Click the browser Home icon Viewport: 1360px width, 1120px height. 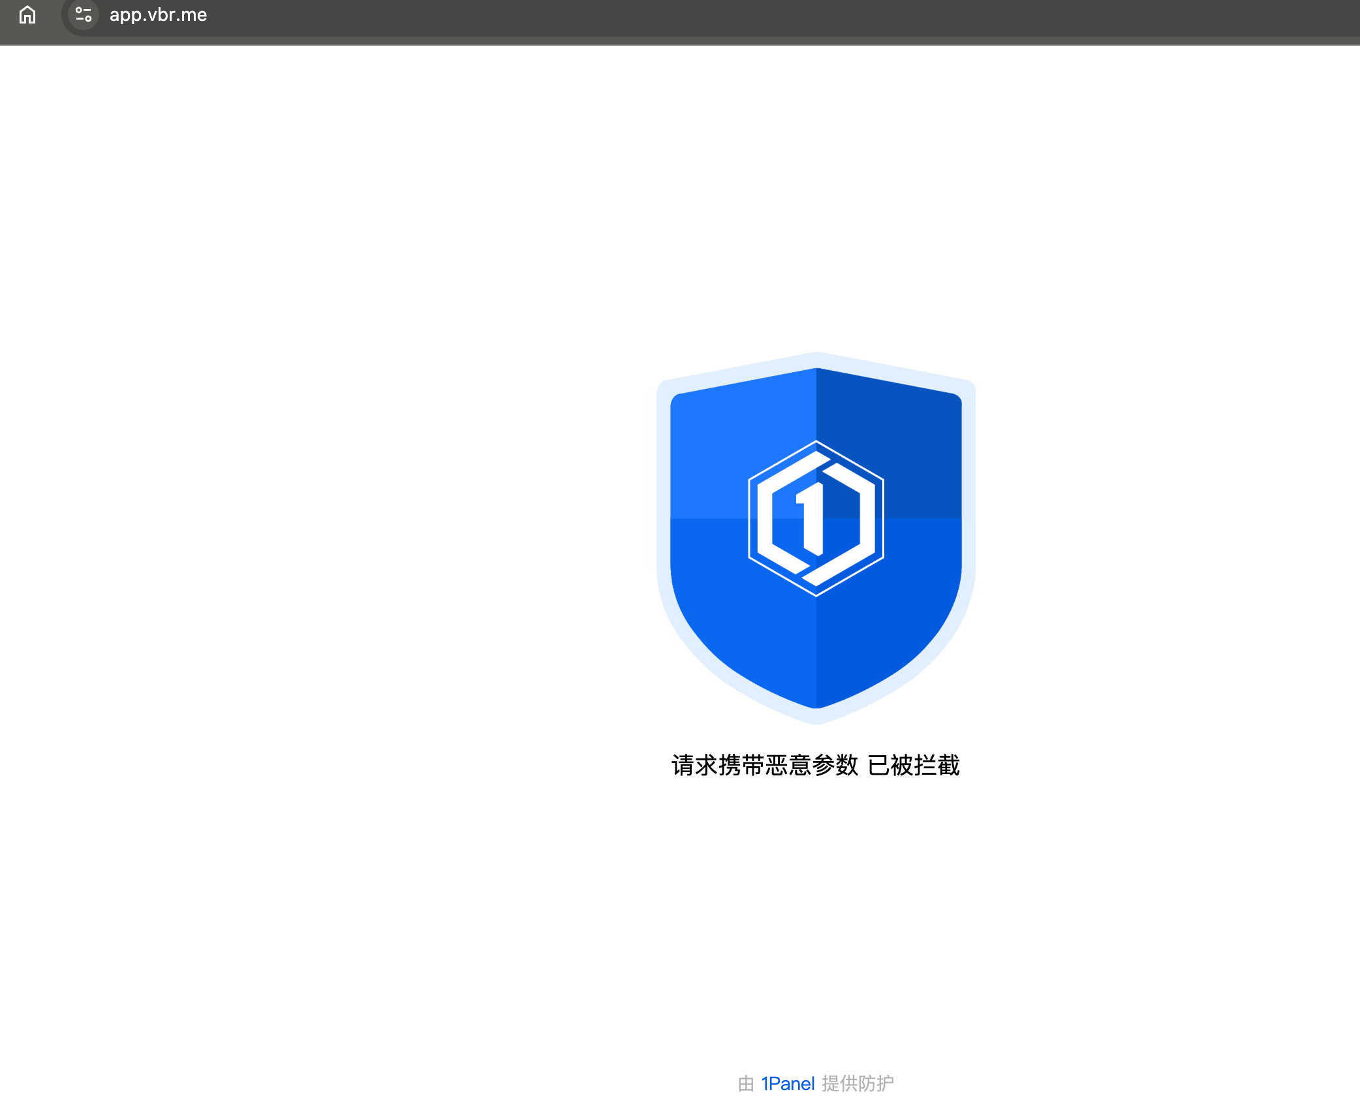click(27, 14)
